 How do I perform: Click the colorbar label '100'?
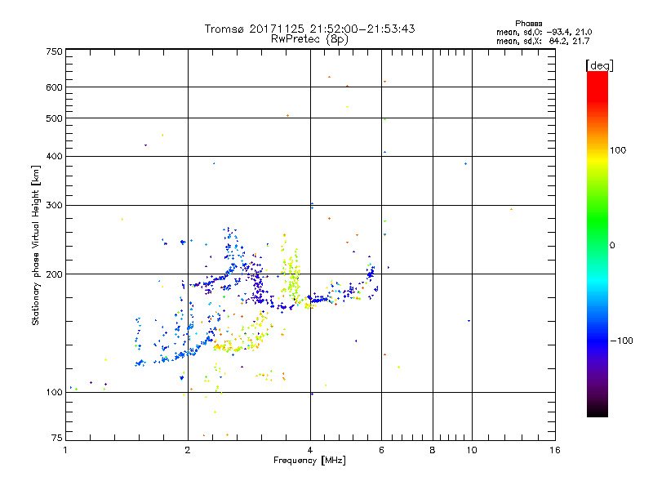[618, 150]
